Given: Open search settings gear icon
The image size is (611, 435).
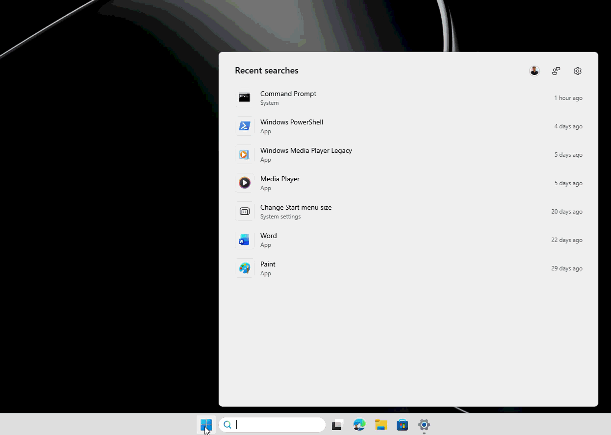Looking at the screenshot, I should [578, 71].
